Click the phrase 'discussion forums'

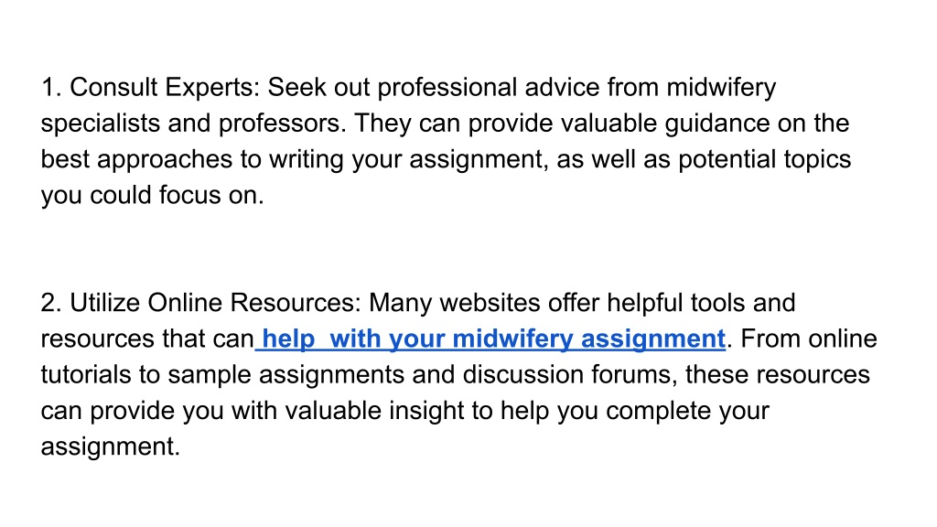point(569,374)
